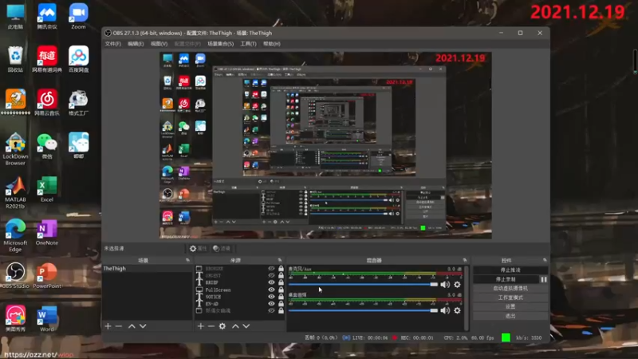Select the TheThigh scene
This screenshot has width=638, height=359.
[x=148, y=269]
